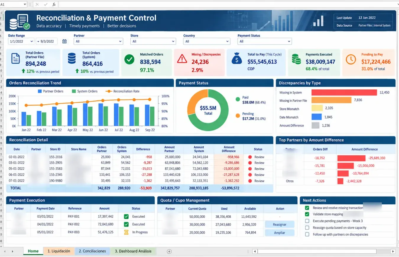Open the 2. Conciliaciones sheet tab

pyautogui.click(x=92, y=251)
